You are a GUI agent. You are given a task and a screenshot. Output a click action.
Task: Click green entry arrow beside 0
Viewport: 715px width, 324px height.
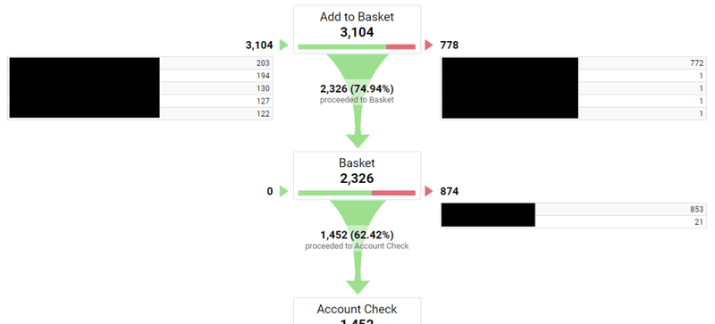coord(284,191)
